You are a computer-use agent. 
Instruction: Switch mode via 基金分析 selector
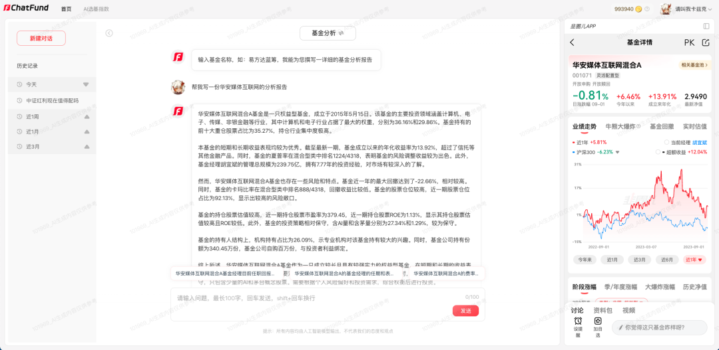(328, 33)
